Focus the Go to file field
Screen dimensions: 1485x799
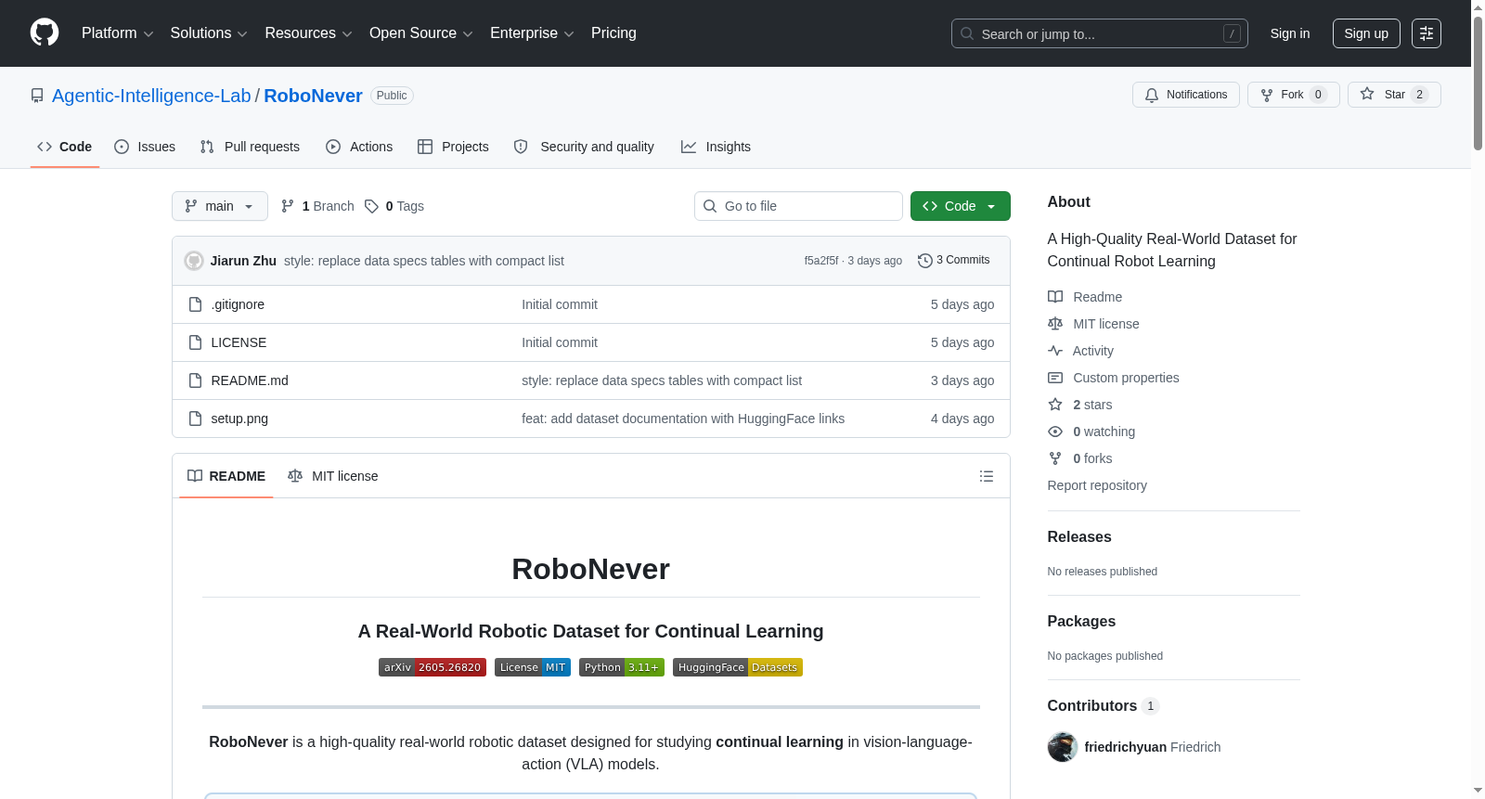click(798, 206)
